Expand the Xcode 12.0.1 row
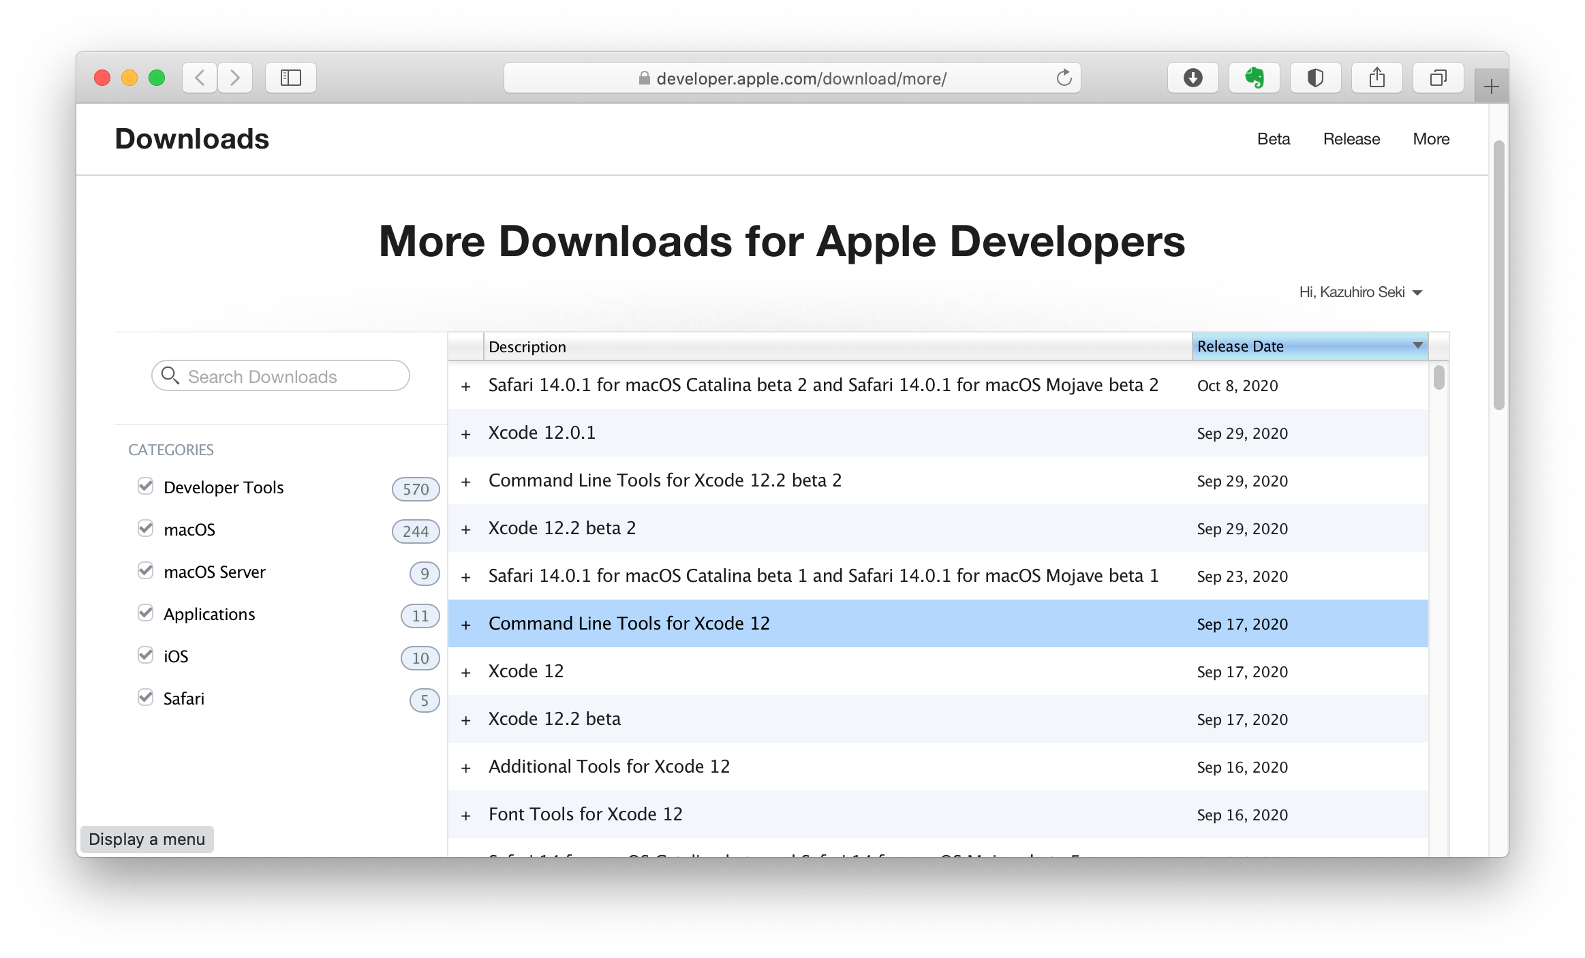The width and height of the screenshot is (1585, 958). click(x=466, y=434)
